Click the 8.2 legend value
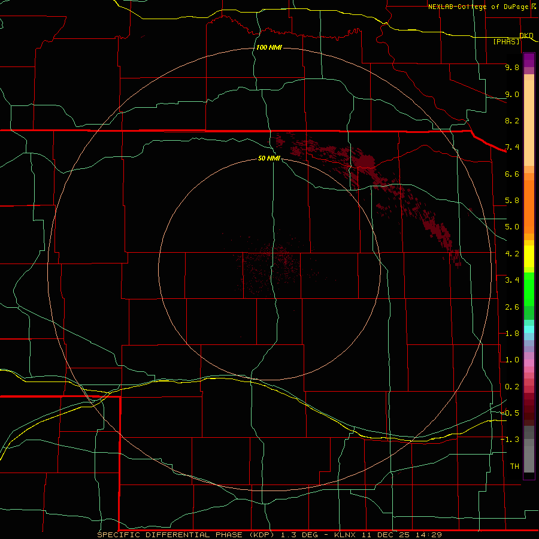Screen dimensions: 539x539 [x=512, y=120]
